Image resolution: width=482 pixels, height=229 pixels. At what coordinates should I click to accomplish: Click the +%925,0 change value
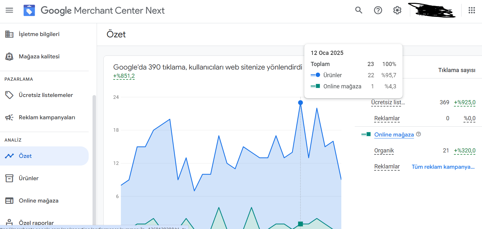(x=465, y=102)
